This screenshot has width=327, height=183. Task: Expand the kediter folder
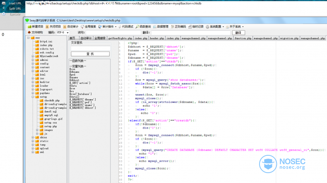click(x=33, y=82)
